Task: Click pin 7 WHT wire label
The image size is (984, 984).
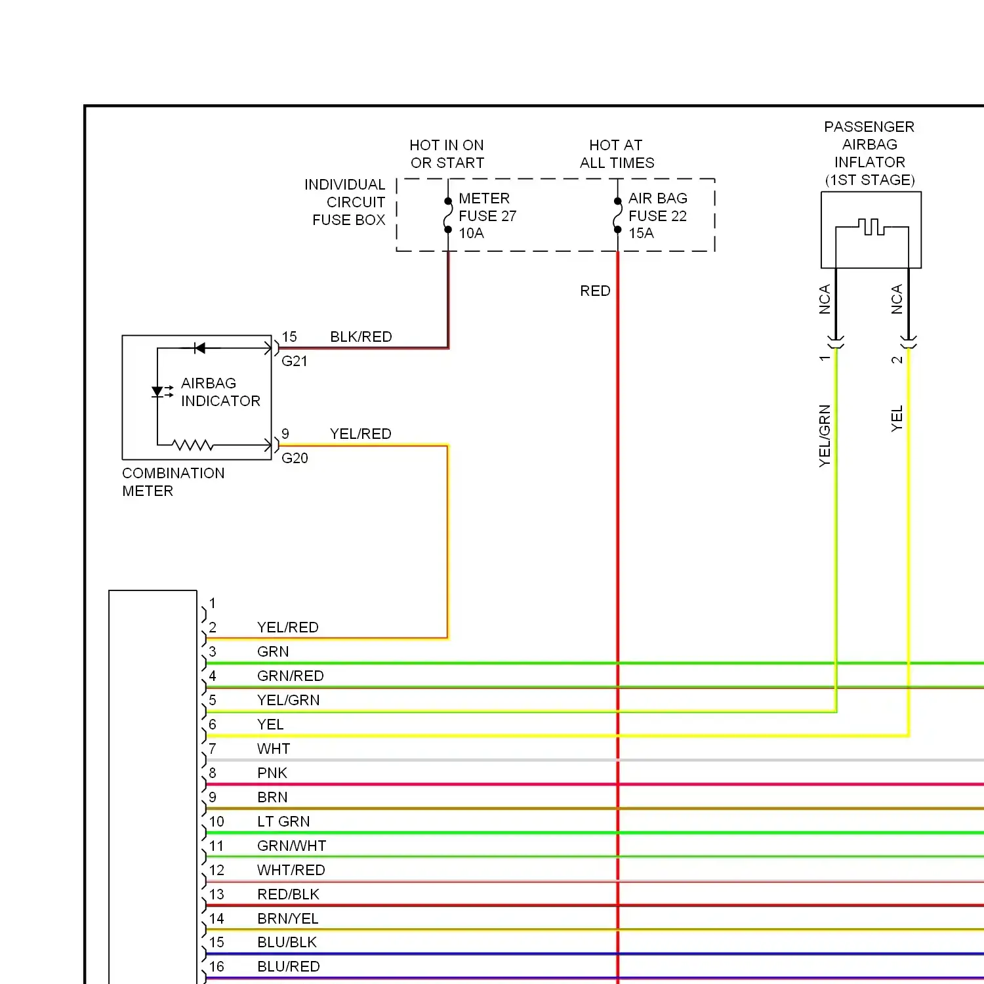Action: [274, 749]
